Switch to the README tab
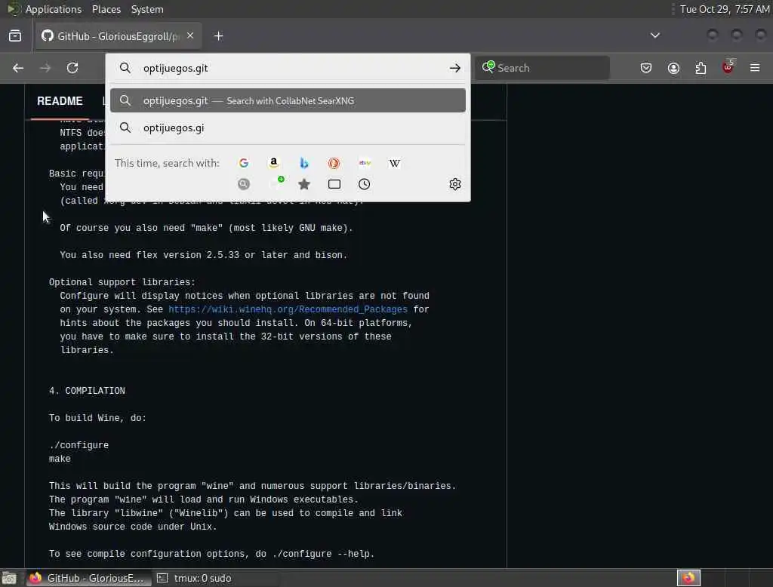This screenshot has width=773, height=587. coord(60,101)
